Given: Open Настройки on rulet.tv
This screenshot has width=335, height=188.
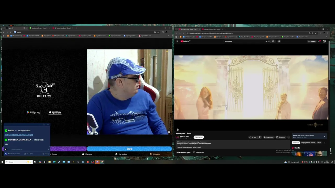Looking at the screenshot, I should [121, 154].
